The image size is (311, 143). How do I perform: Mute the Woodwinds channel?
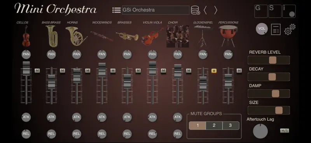pos(113,71)
